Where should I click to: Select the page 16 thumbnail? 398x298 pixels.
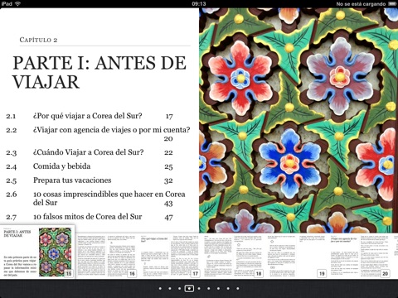(x=107, y=256)
